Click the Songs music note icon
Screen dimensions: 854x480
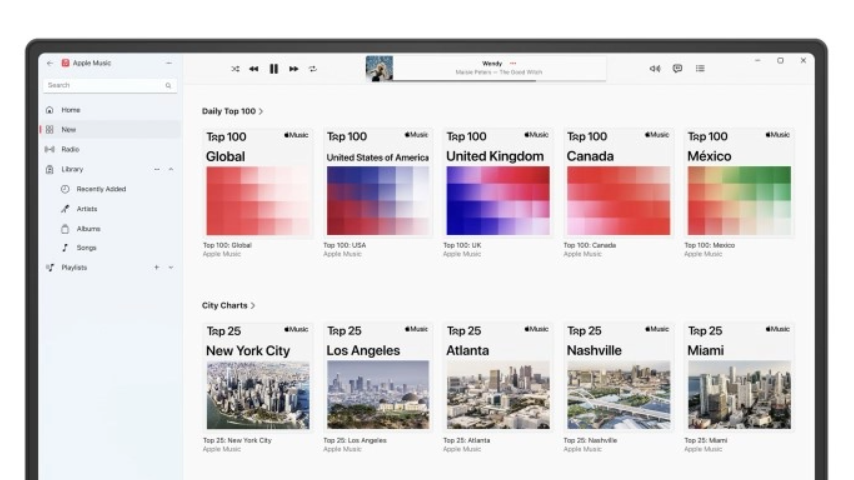click(x=65, y=248)
